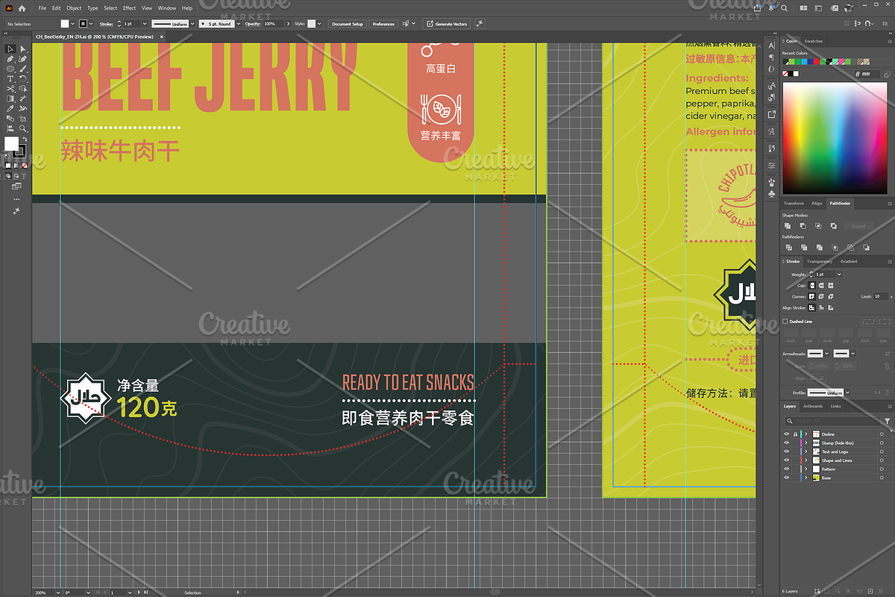This screenshot has height=597, width=895.
Task: Click the Preferences button
Action: (x=383, y=24)
